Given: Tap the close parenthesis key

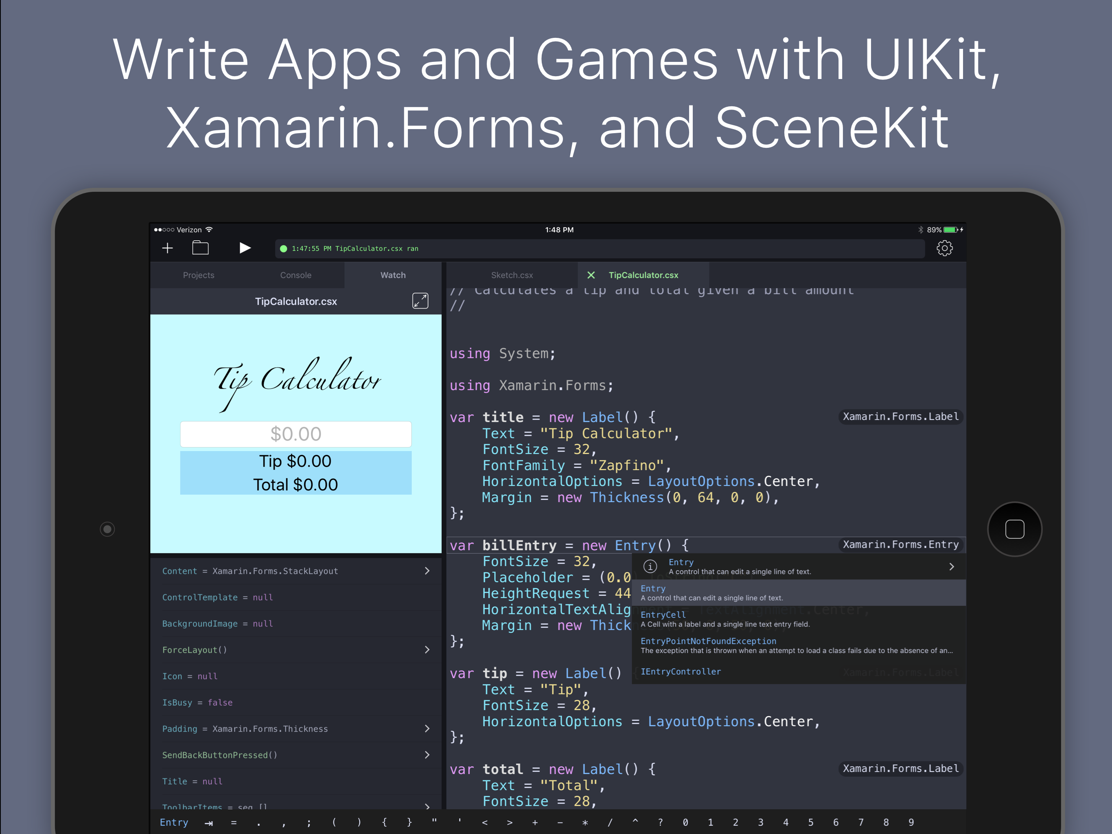Looking at the screenshot, I should pos(359,823).
